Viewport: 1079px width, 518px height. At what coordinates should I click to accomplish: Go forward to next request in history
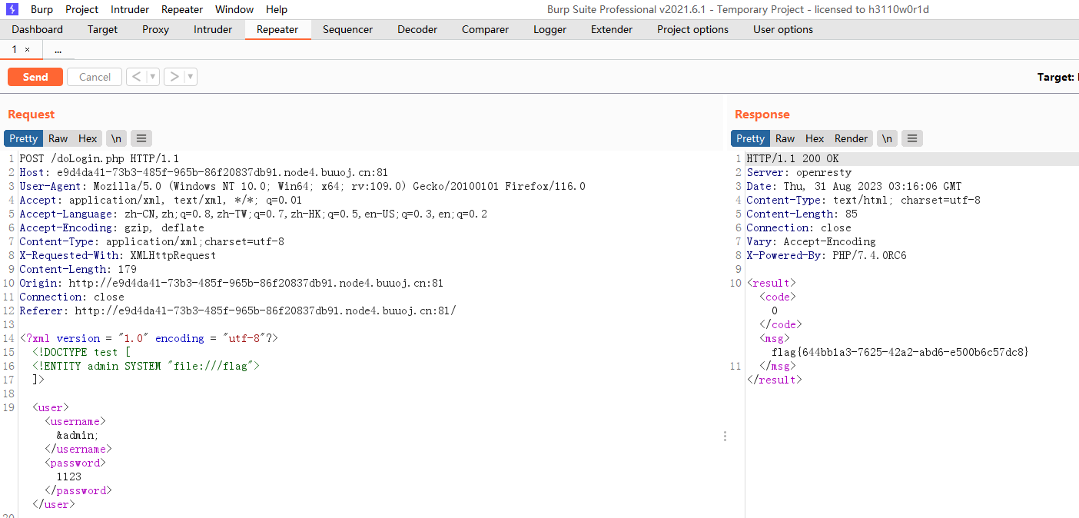coord(174,77)
